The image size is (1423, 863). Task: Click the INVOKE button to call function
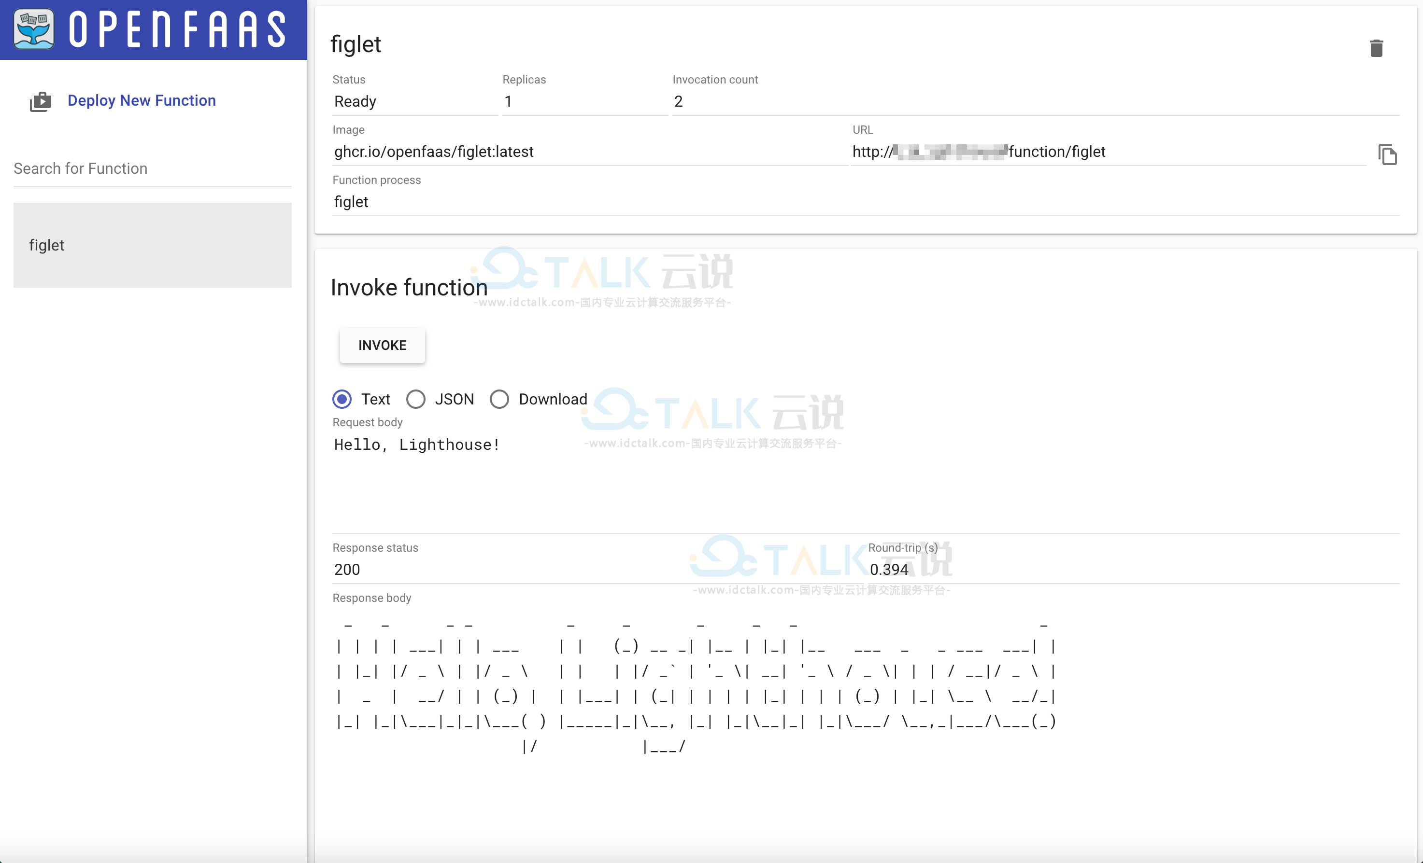[x=381, y=345]
